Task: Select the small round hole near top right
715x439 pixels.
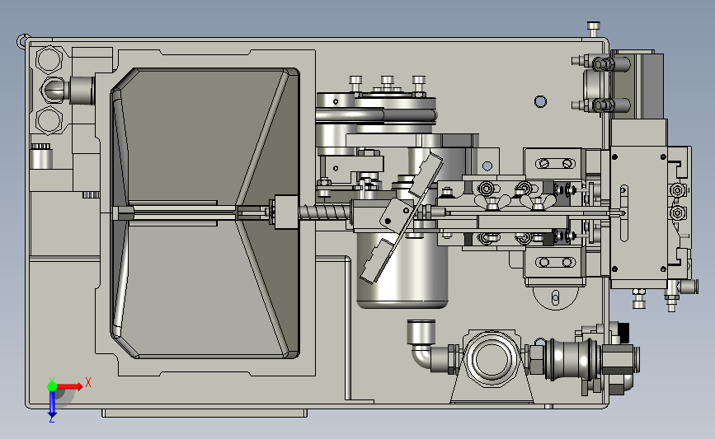Action: click(540, 101)
